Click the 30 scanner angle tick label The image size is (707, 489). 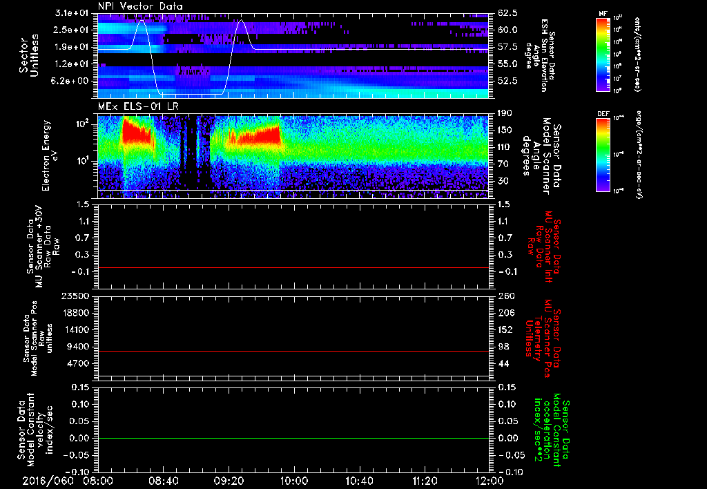click(x=503, y=181)
